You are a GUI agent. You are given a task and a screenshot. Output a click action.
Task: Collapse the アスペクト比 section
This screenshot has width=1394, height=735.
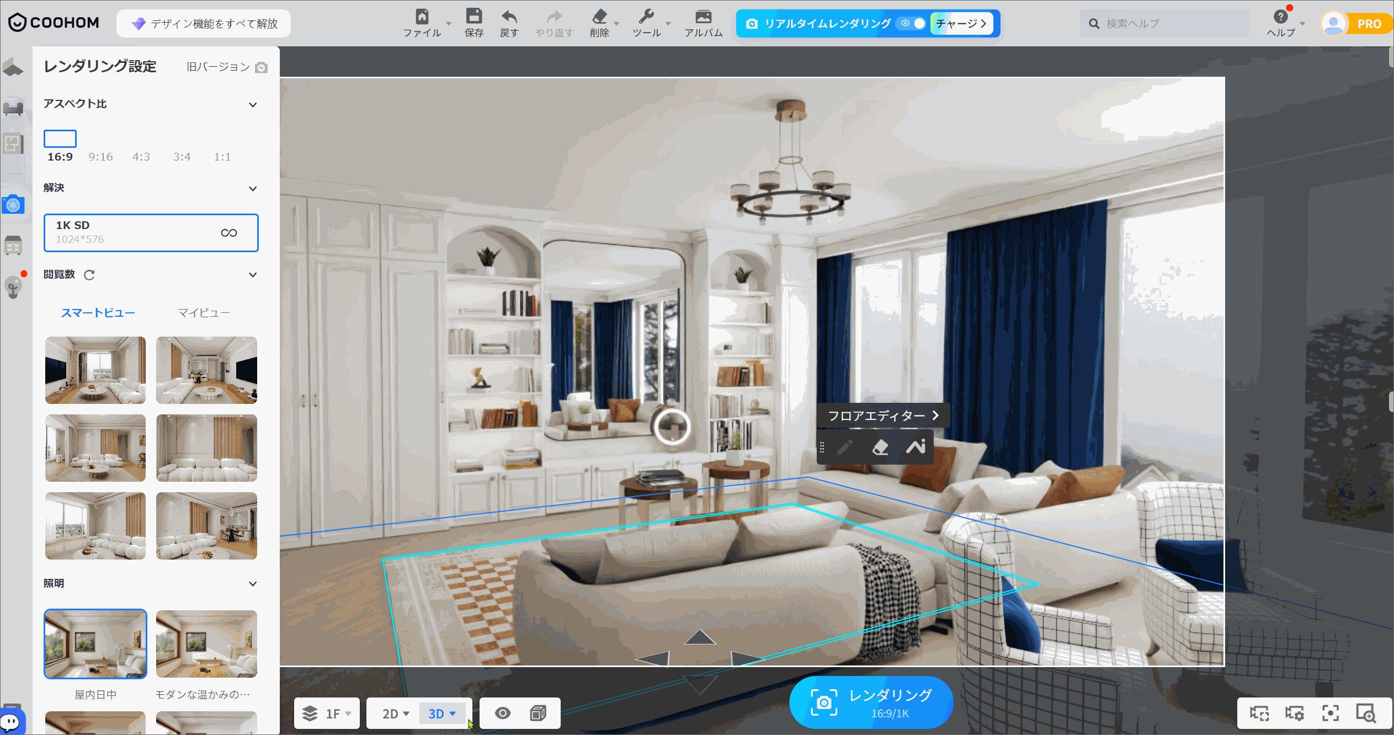tap(253, 104)
